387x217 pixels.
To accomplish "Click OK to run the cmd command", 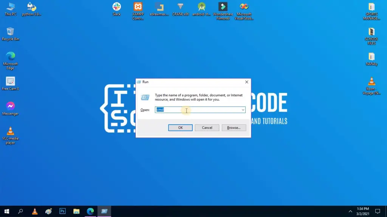I will click(180, 127).
